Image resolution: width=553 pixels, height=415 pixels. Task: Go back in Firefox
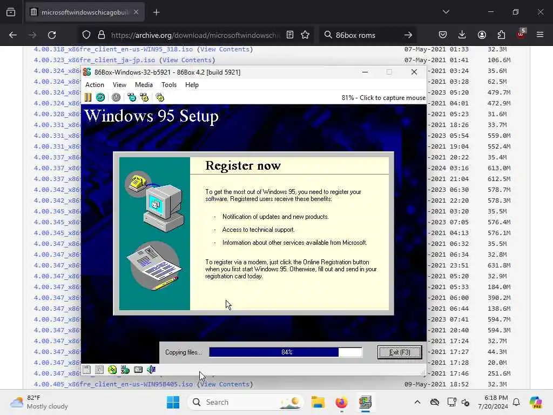13,35
